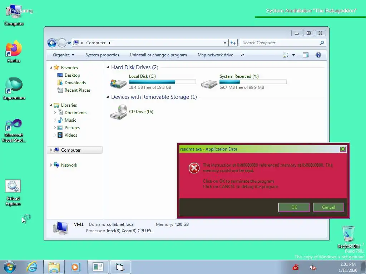Image resolution: width=366 pixels, height=274 pixels.
Task: Open Windows Explorer taskbar button
Action: tap(54, 267)
